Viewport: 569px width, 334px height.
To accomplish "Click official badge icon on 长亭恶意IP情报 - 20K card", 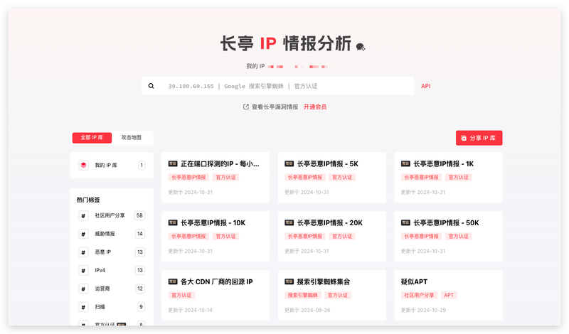I will coord(289,222).
